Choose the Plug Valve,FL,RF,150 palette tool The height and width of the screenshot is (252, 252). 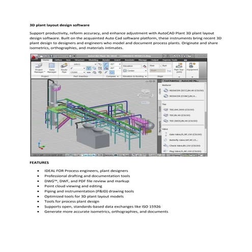pos(182,151)
